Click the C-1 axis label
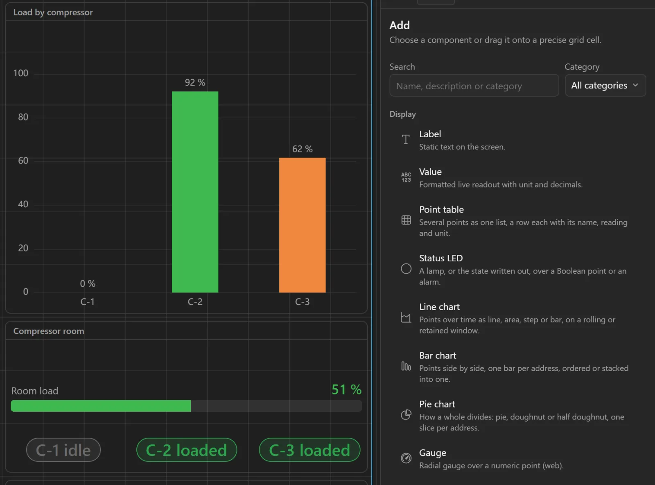The height and width of the screenshot is (485, 655). [x=88, y=302]
